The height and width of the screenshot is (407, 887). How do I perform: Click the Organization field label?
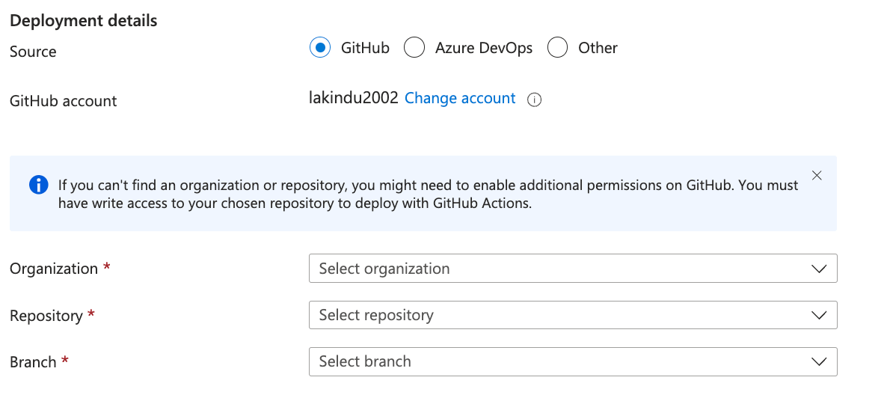click(54, 269)
